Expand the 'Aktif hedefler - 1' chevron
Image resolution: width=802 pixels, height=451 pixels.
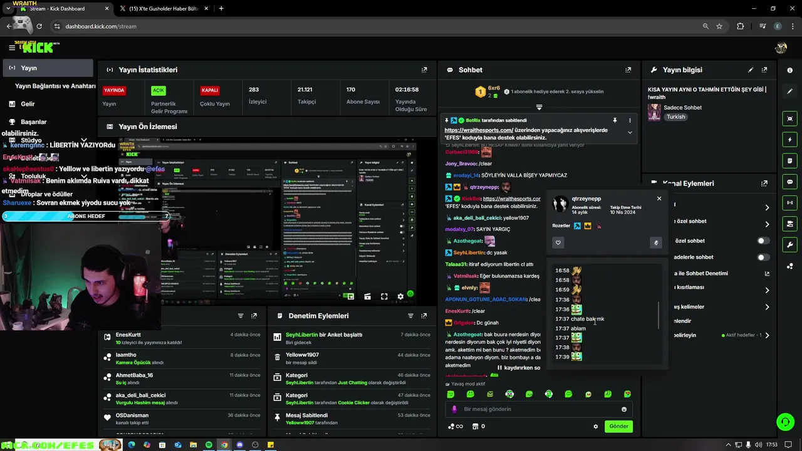pyautogui.click(x=767, y=335)
